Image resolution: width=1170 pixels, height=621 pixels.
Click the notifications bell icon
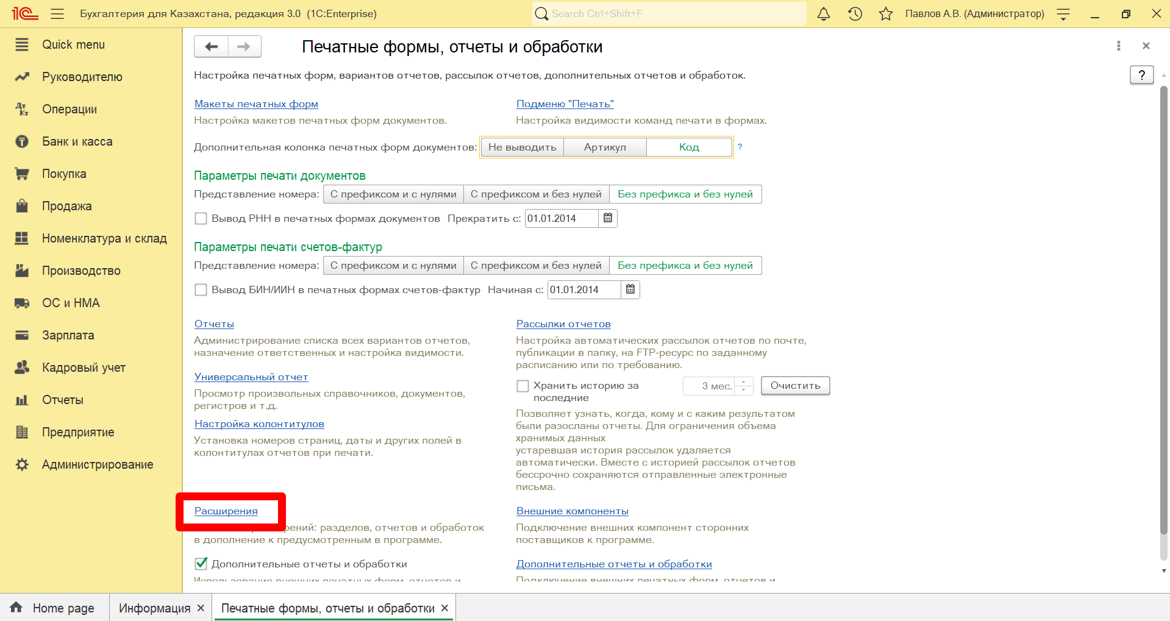824,13
